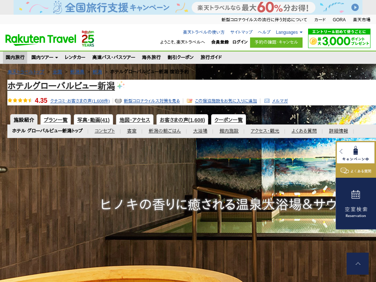The width and height of the screenshot is (376, 282).
Task: Open the 地図・アクセス tab
Action: (x=135, y=119)
